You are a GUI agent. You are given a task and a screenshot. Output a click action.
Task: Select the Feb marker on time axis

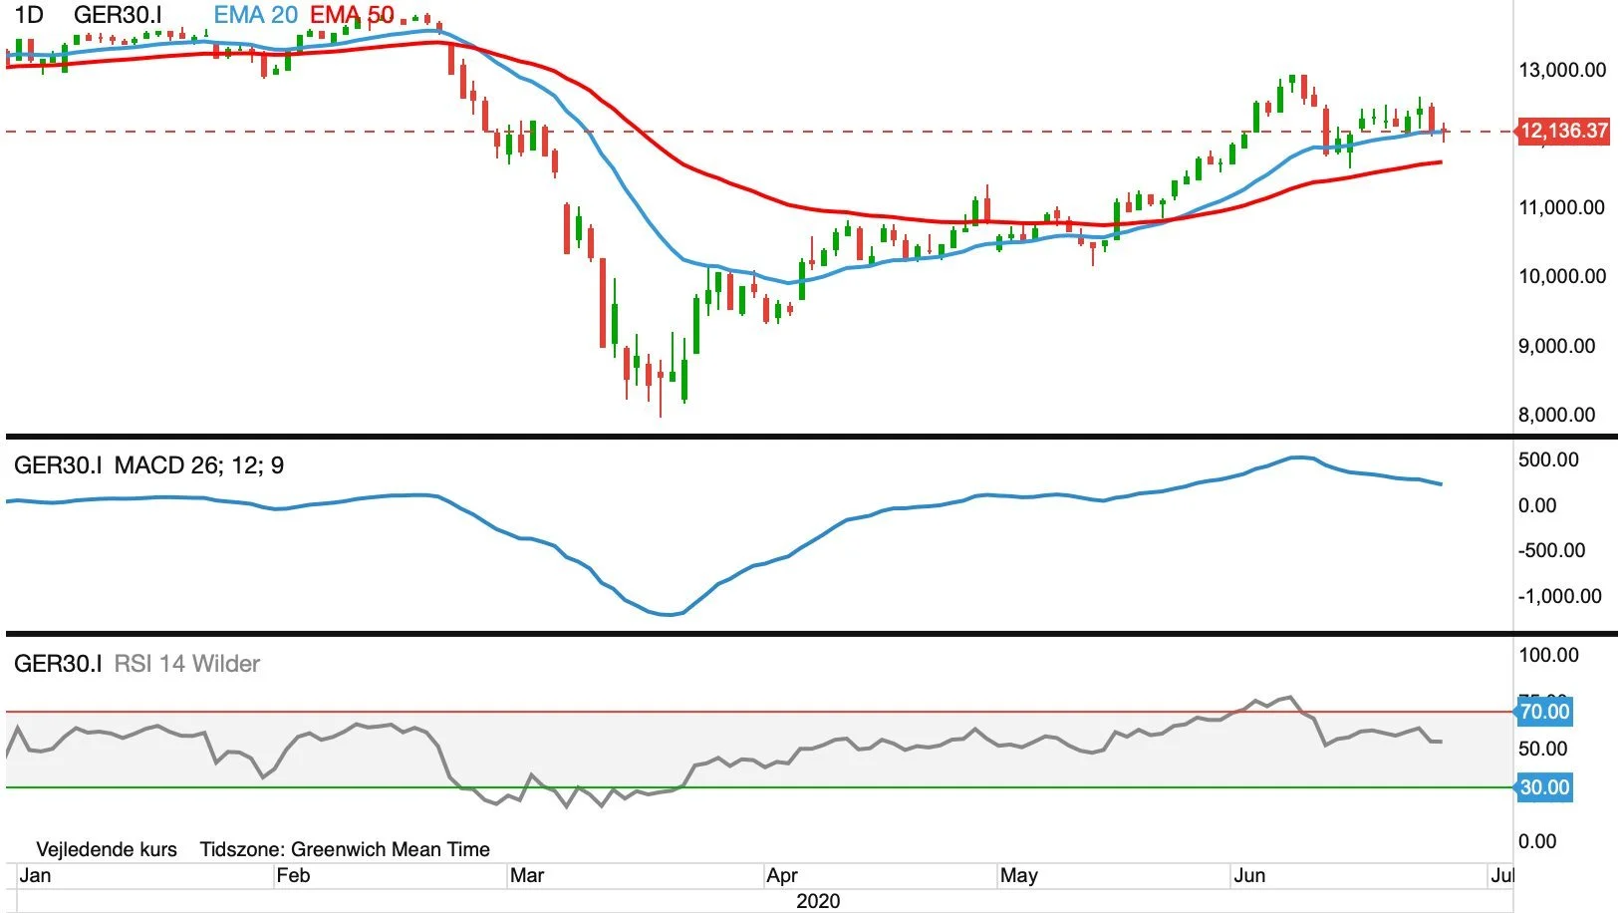click(x=293, y=875)
